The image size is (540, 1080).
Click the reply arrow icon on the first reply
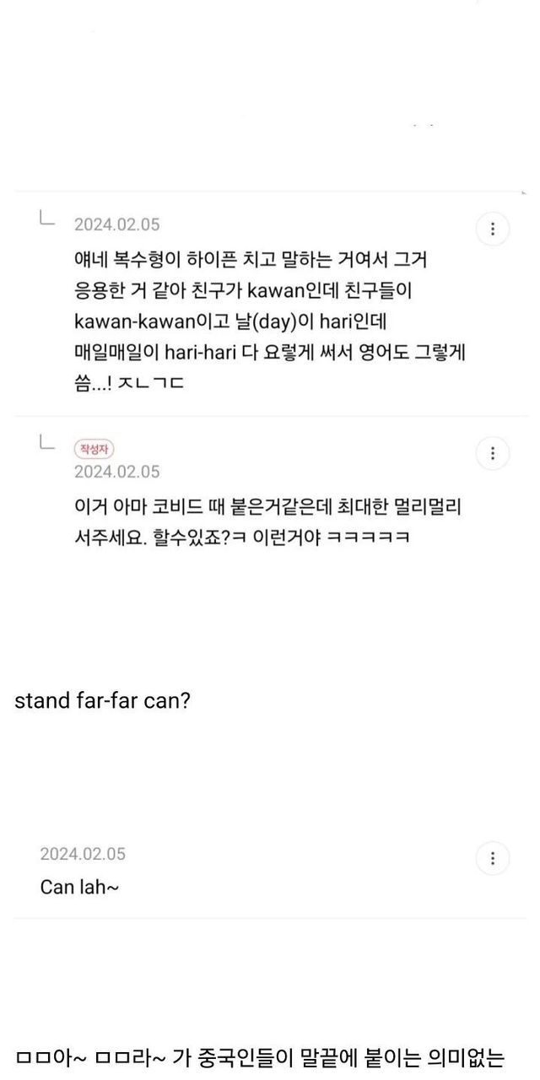pyautogui.click(x=47, y=219)
